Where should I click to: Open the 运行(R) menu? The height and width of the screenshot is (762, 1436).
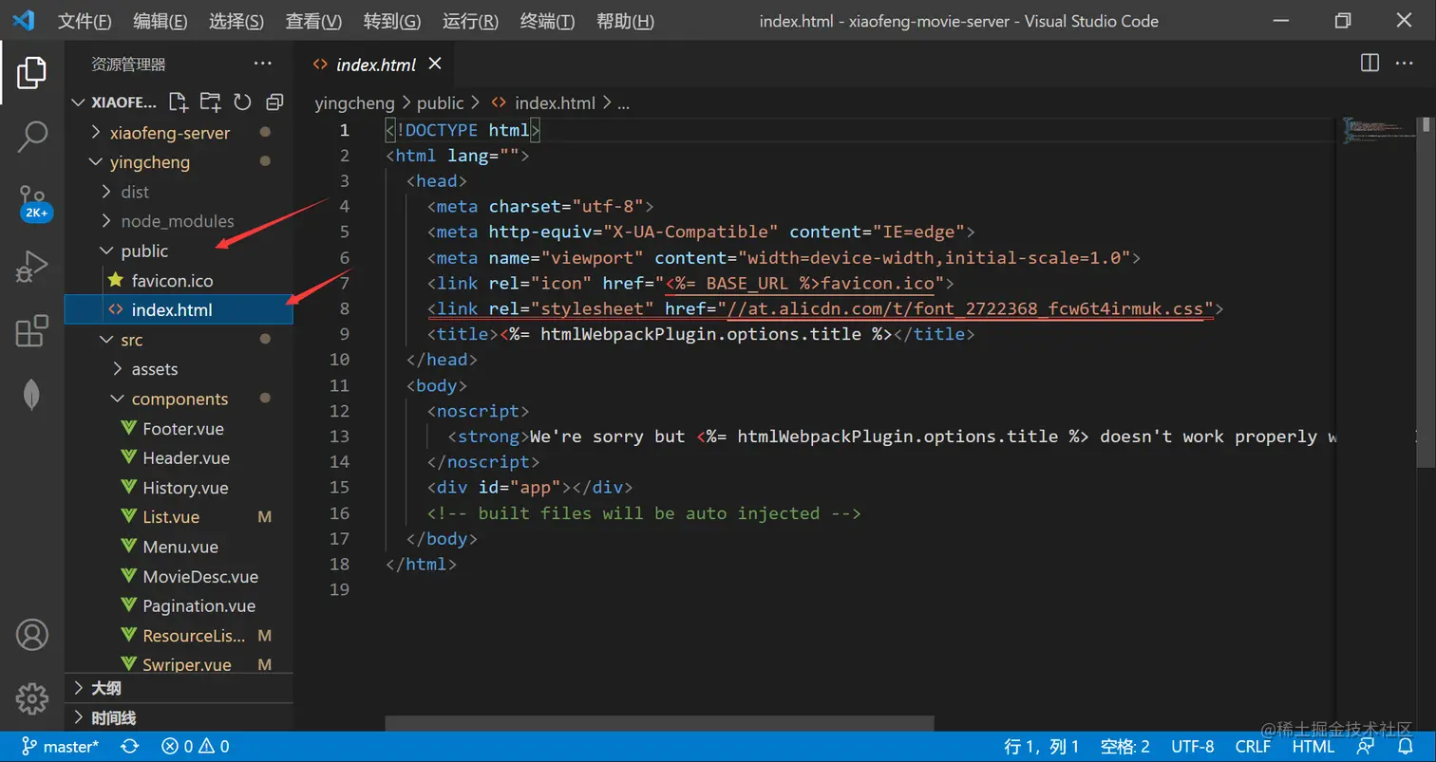coord(470,21)
